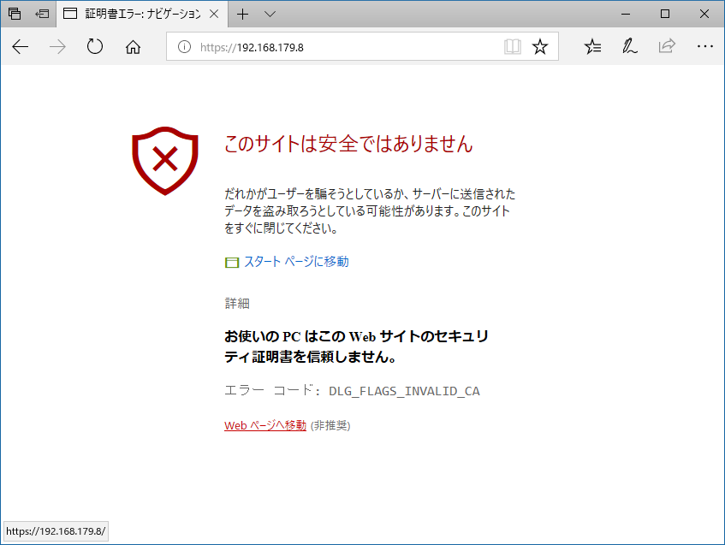Add notes with pen icon
The height and width of the screenshot is (545, 725).
[630, 47]
